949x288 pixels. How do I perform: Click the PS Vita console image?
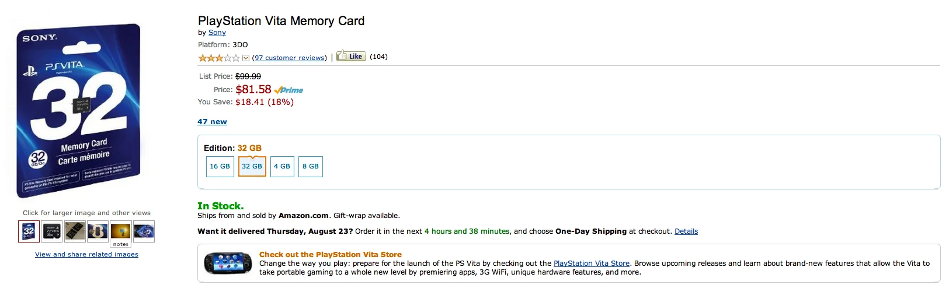coord(228,264)
